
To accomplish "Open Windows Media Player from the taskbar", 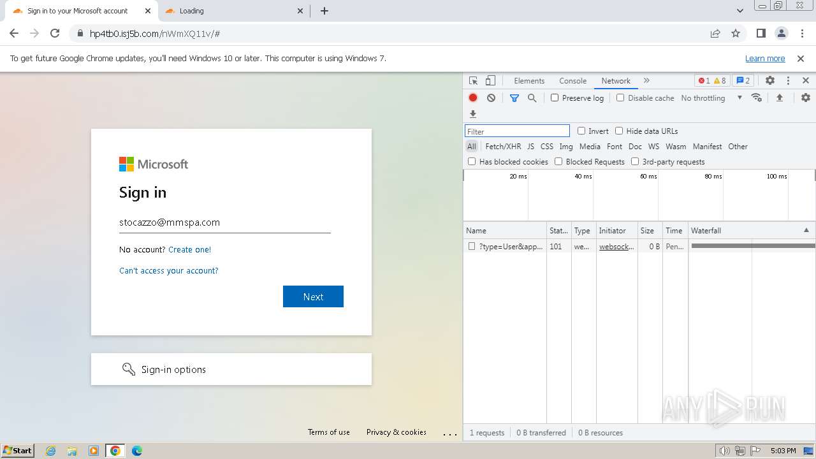I will (93, 451).
